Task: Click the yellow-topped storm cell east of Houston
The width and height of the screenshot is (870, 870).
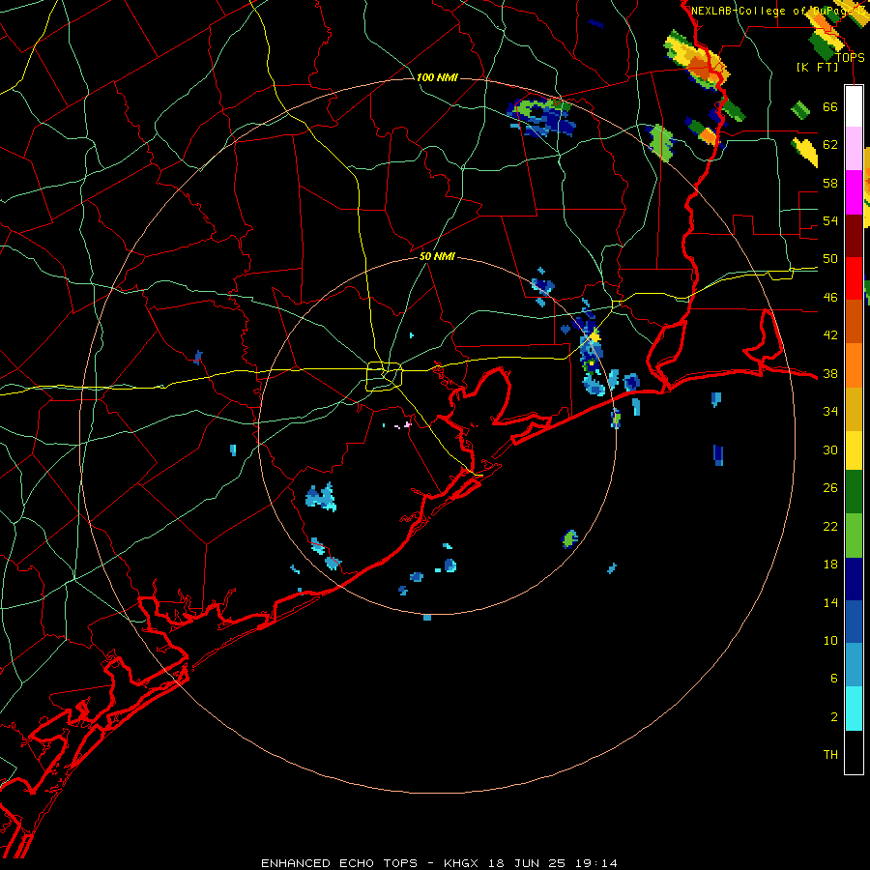Action: [x=594, y=335]
